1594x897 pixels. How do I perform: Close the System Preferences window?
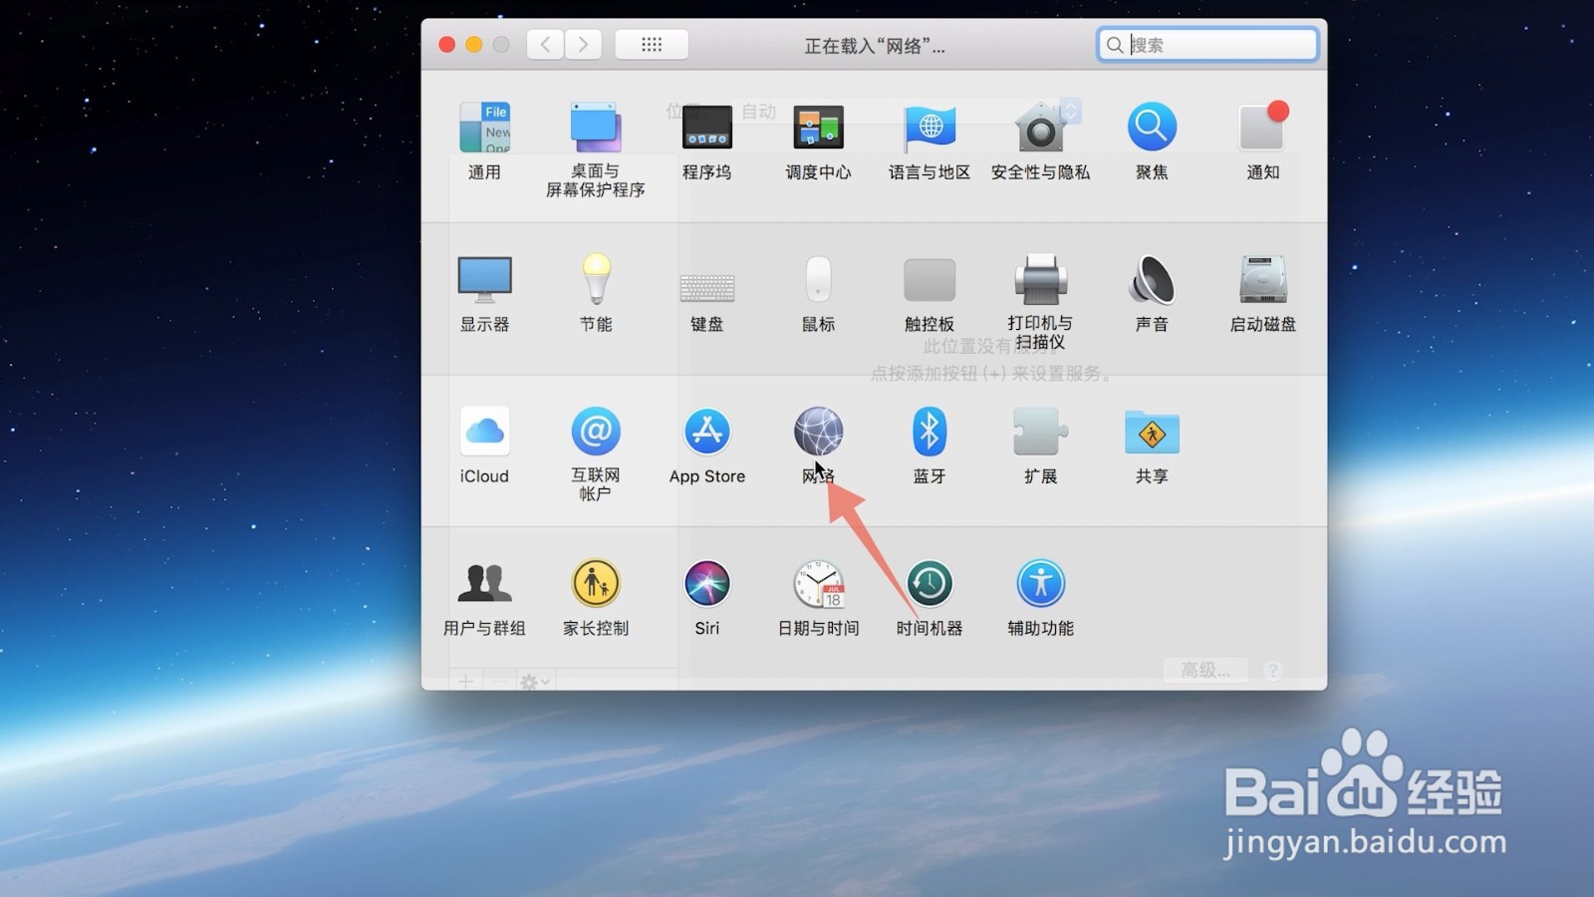coord(447,45)
